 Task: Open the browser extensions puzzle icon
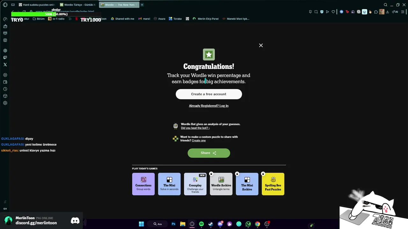click(376, 12)
